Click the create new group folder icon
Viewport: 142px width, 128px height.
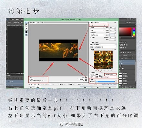tap(128, 87)
